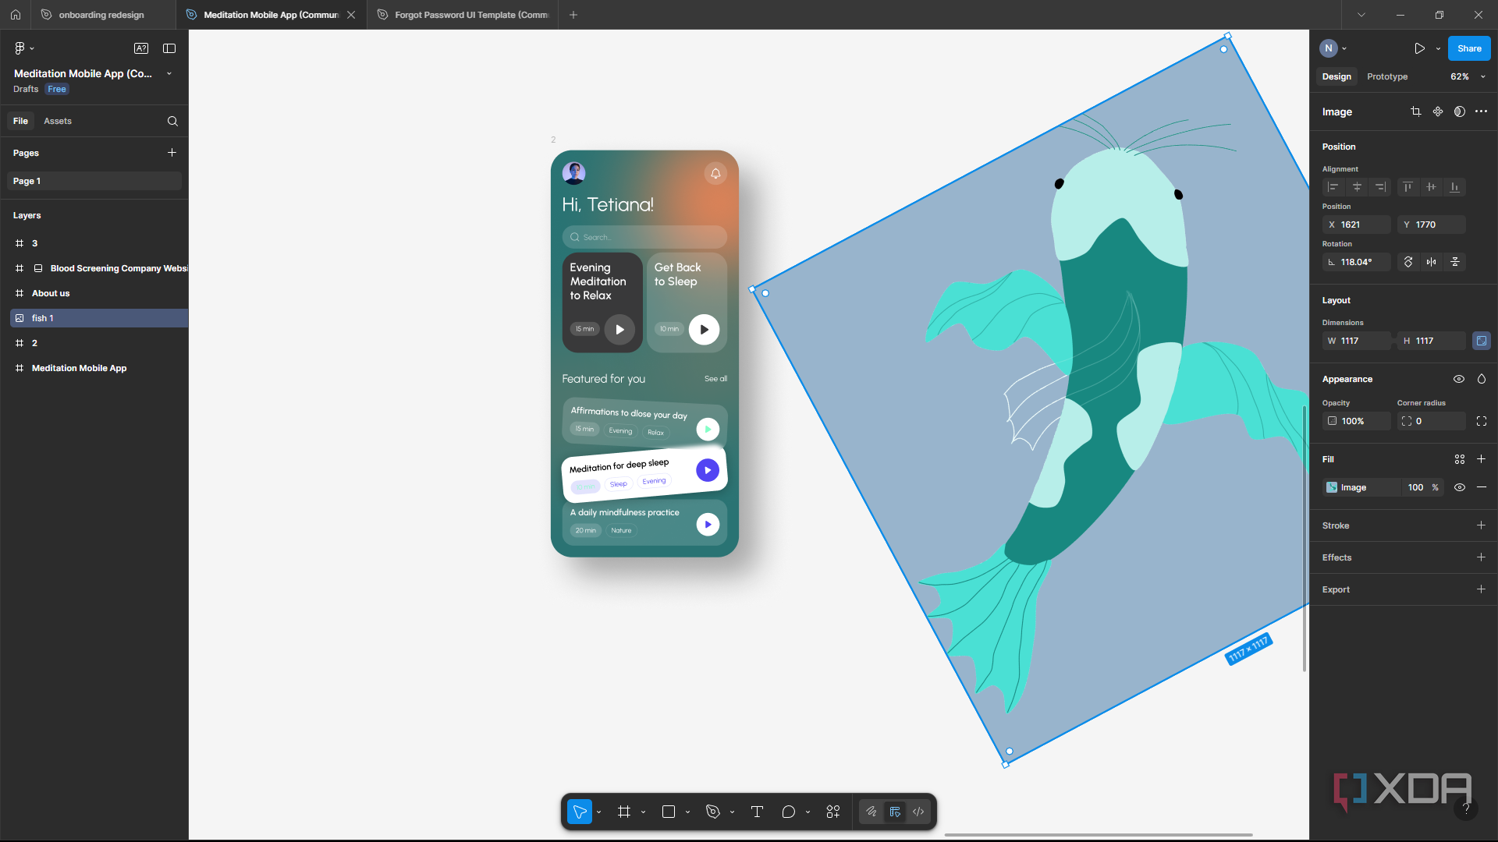This screenshot has width=1498, height=842.
Task: Add a Stroke to the image
Action: (x=1481, y=525)
